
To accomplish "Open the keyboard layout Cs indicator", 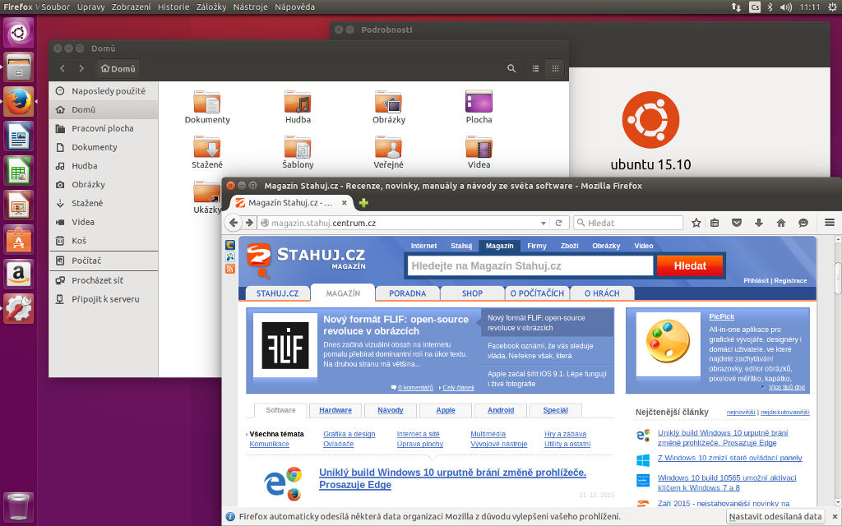I will tap(755, 7).
